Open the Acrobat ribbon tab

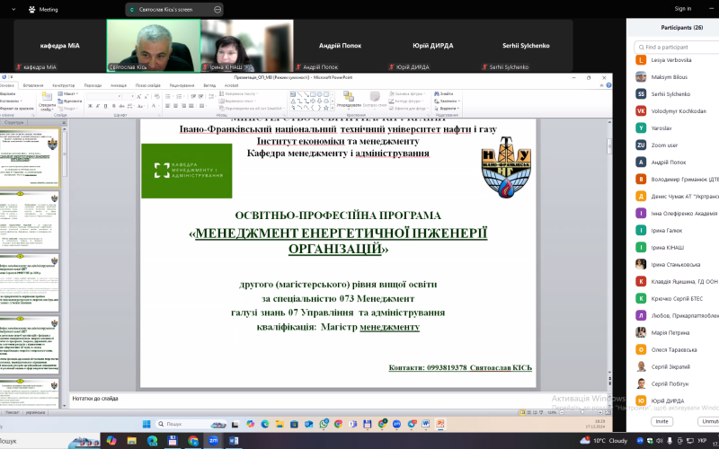point(231,85)
